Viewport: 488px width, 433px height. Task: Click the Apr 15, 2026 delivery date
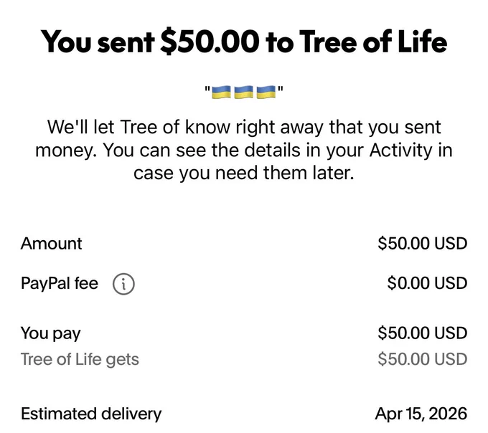[x=421, y=414]
